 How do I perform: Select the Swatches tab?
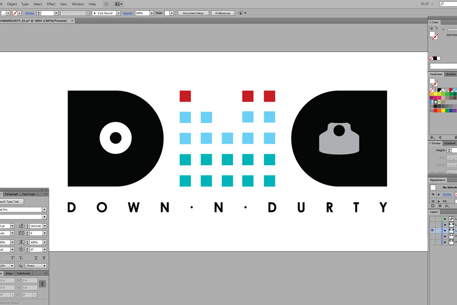tap(436, 74)
